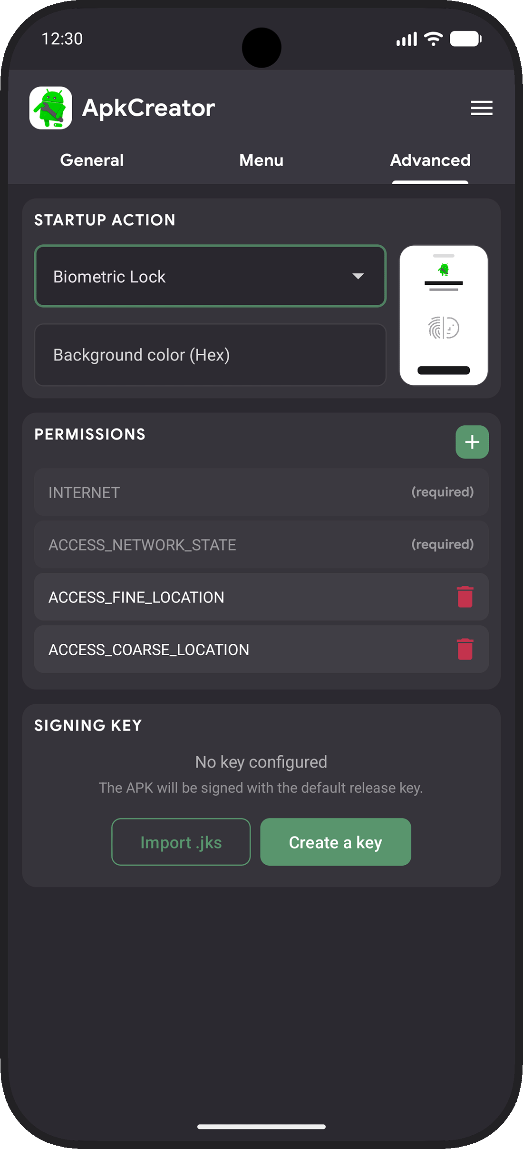
Task: Click the fingerprint icon in the phone preview
Action: [435, 329]
